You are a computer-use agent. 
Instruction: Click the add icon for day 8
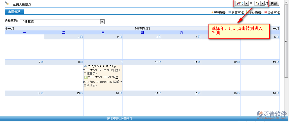point(81,62)
